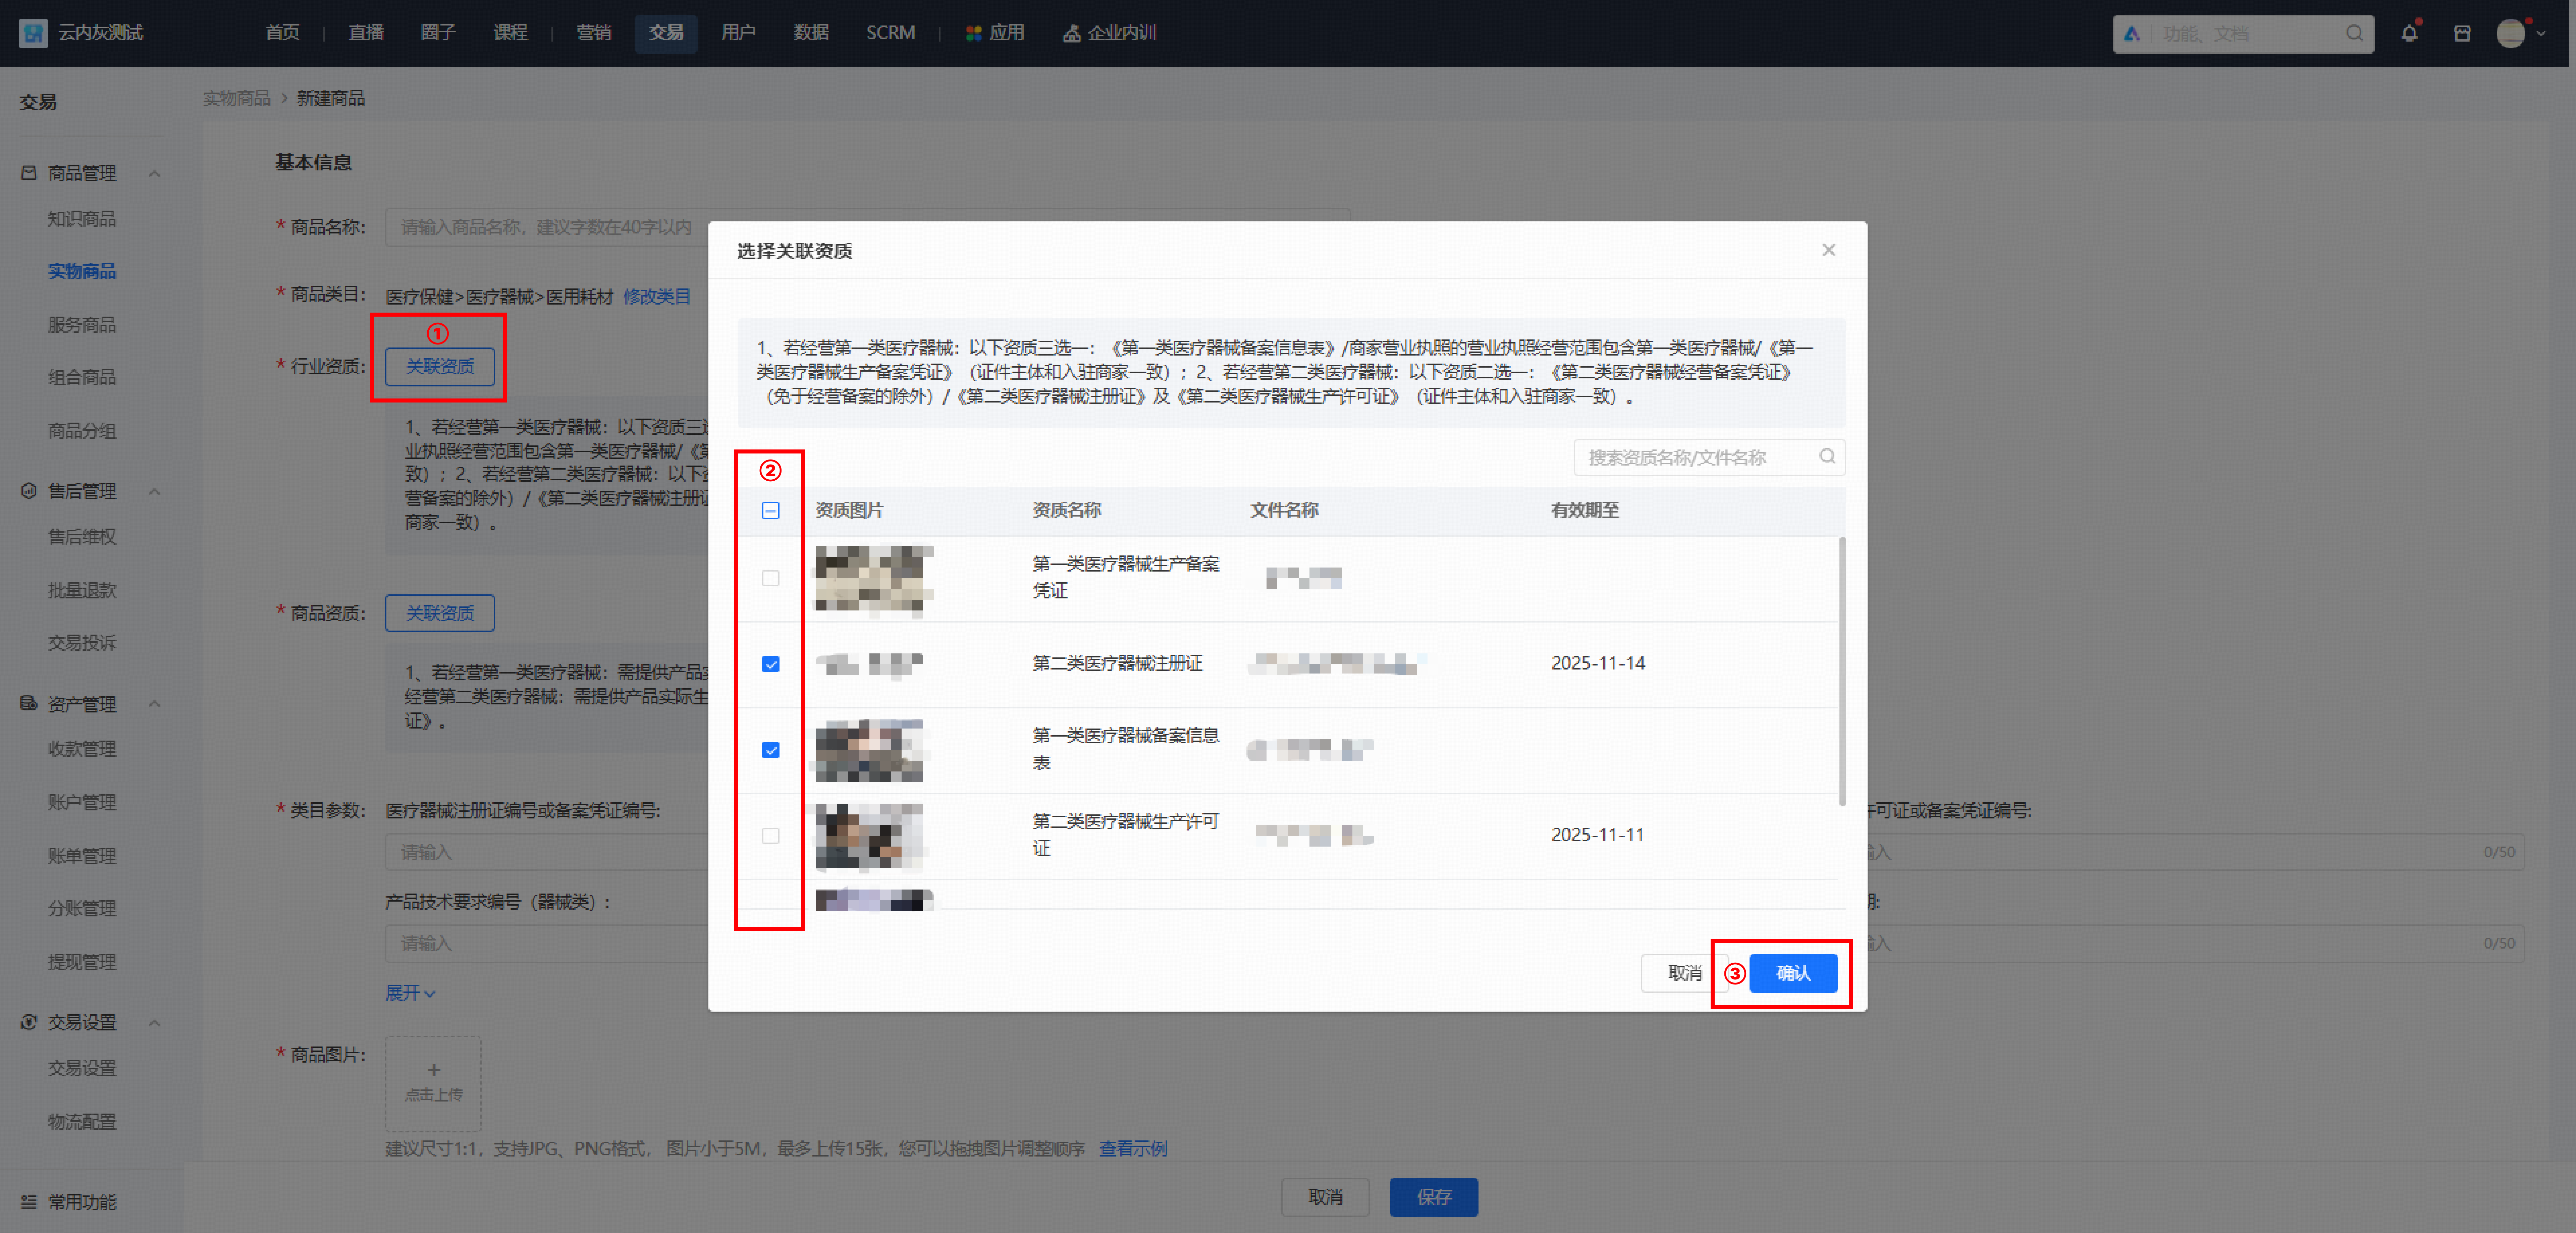Image resolution: width=2576 pixels, height=1233 pixels.
Task: Open the notification bell icon
Action: pos(2409,33)
